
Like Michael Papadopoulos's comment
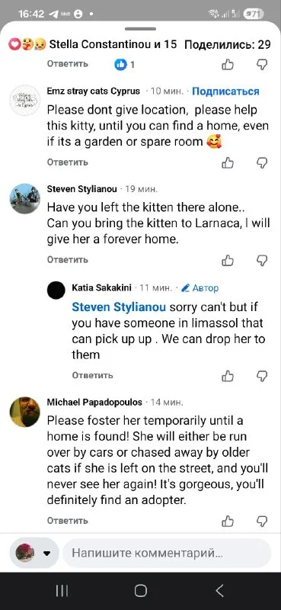click(228, 521)
